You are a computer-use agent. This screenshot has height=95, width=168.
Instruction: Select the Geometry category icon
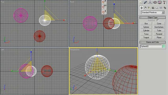(141, 8)
